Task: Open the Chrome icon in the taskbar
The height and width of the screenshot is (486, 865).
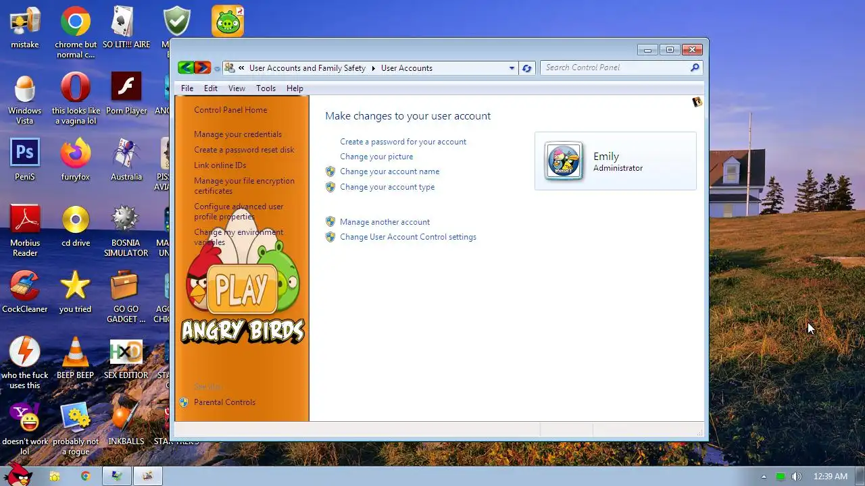Action: (x=85, y=476)
